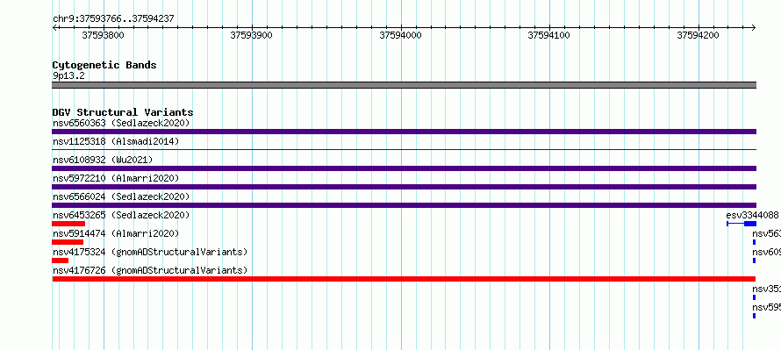Click the small blue mark under nsv595

click(x=754, y=316)
